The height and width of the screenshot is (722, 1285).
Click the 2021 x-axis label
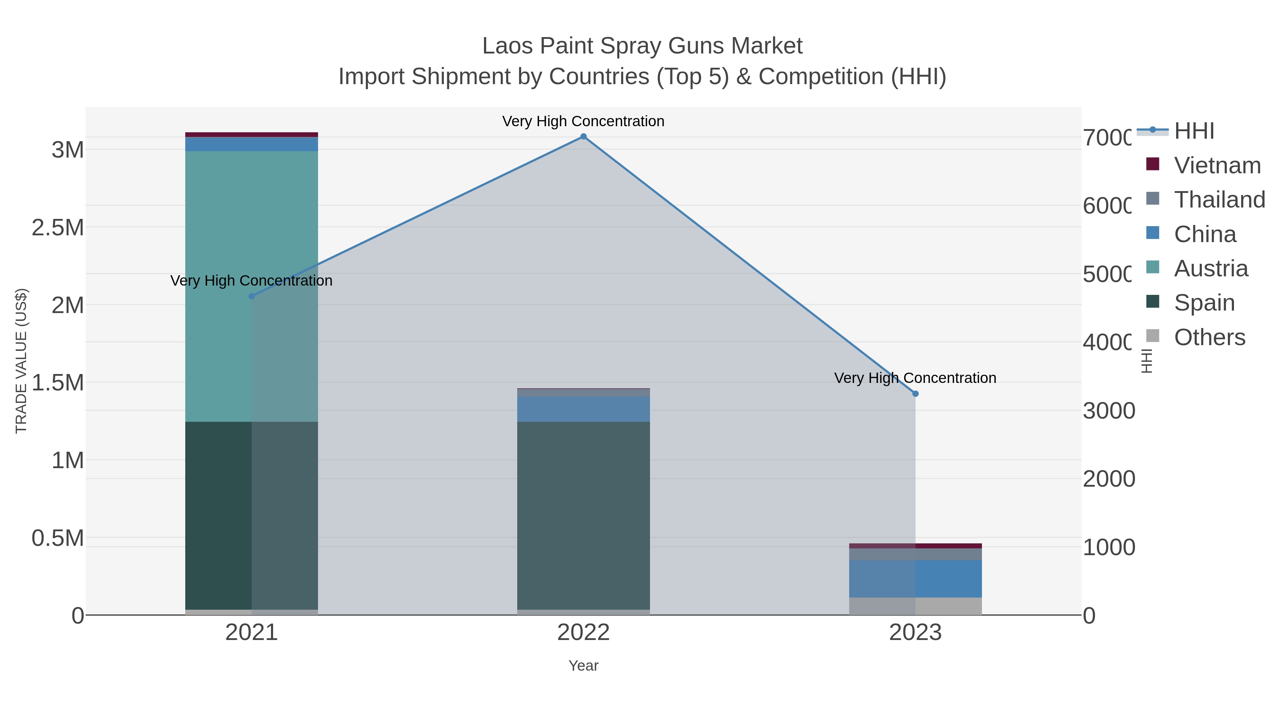tap(251, 633)
